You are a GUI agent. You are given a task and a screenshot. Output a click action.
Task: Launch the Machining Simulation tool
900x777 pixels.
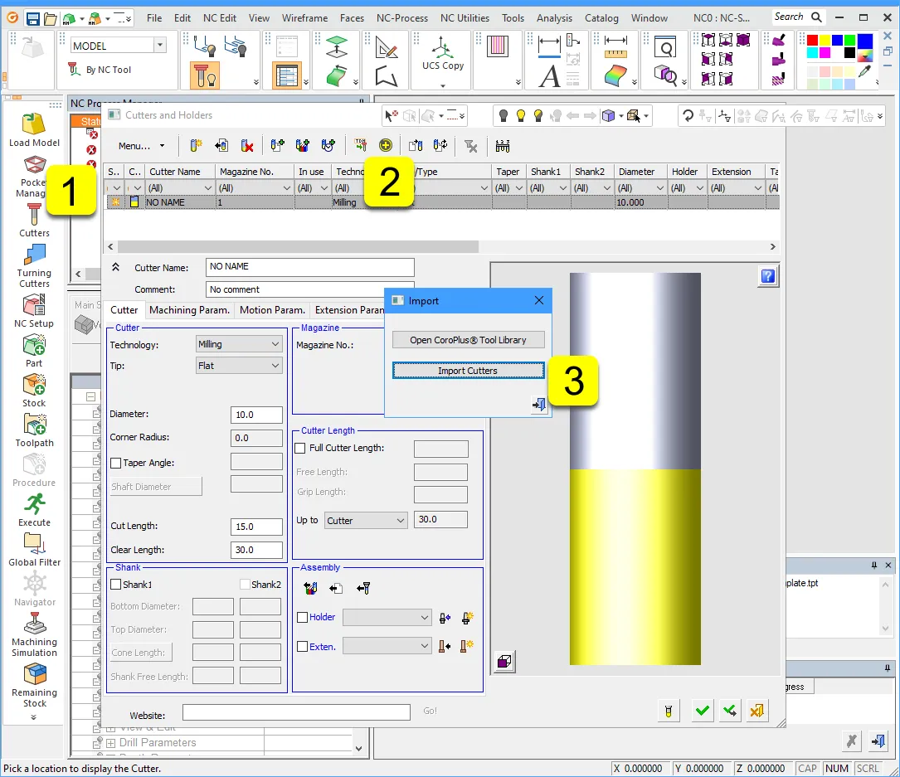click(x=34, y=624)
